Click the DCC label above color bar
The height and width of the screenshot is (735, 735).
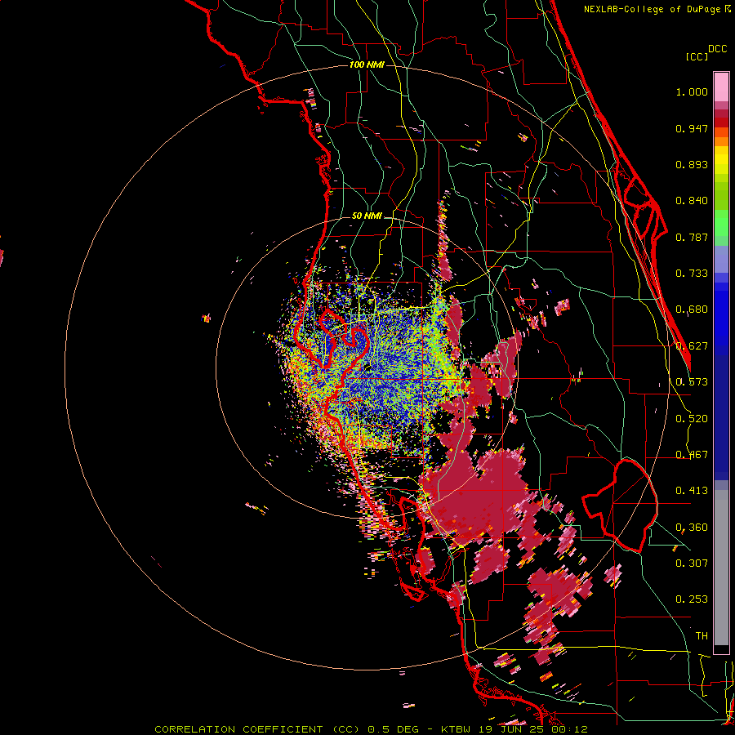(x=718, y=49)
